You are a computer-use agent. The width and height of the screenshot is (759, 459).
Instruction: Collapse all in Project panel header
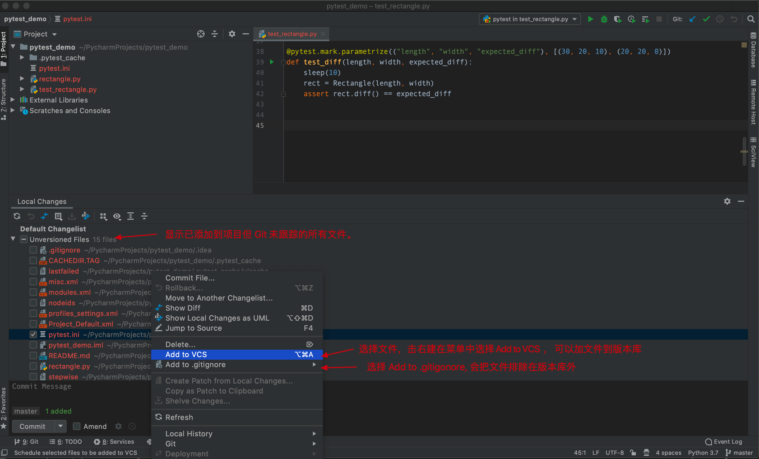point(215,34)
